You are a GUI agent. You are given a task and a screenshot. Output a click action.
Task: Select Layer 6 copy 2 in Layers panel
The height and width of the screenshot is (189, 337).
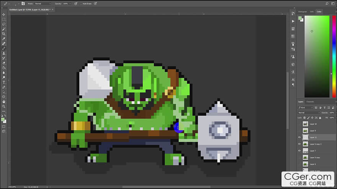point(316,144)
